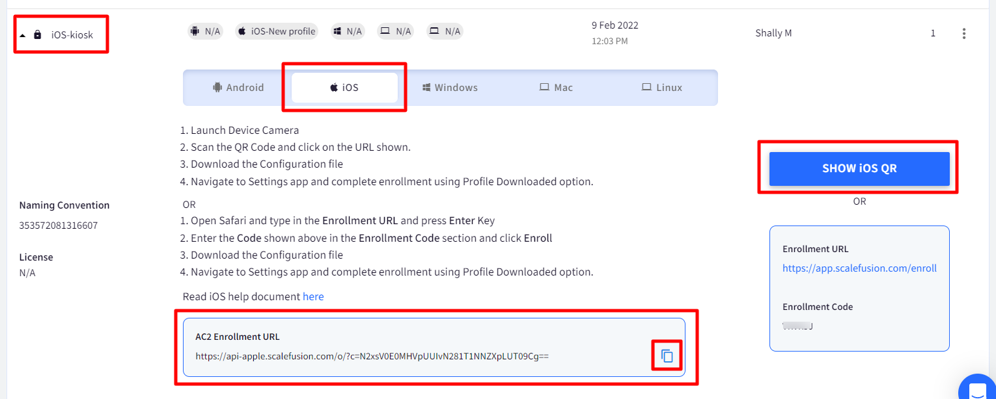Switch to the Android tab
The height and width of the screenshot is (399, 996).
(x=238, y=88)
